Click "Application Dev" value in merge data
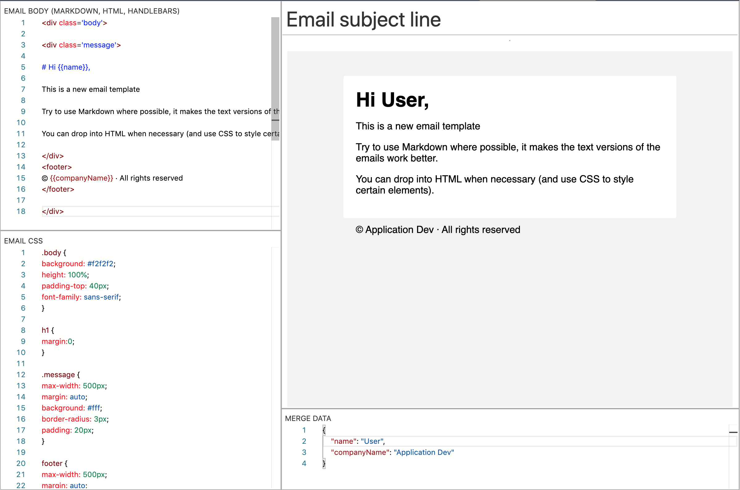This screenshot has height=490, width=740. pyautogui.click(x=424, y=452)
